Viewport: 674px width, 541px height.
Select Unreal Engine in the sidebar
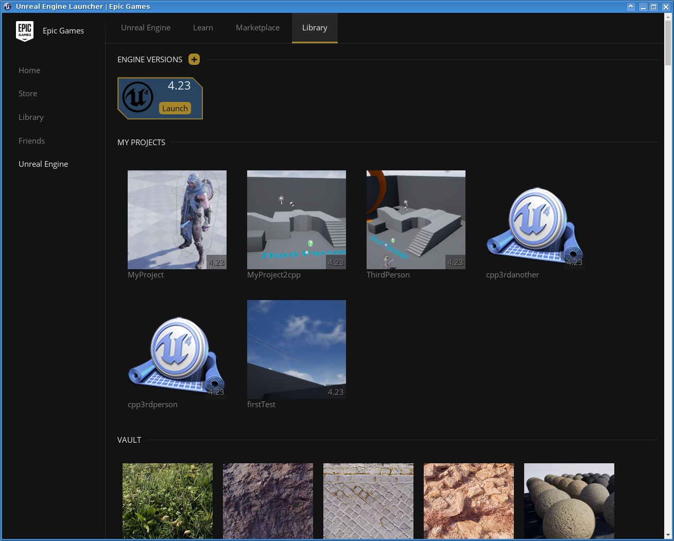pos(43,164)
